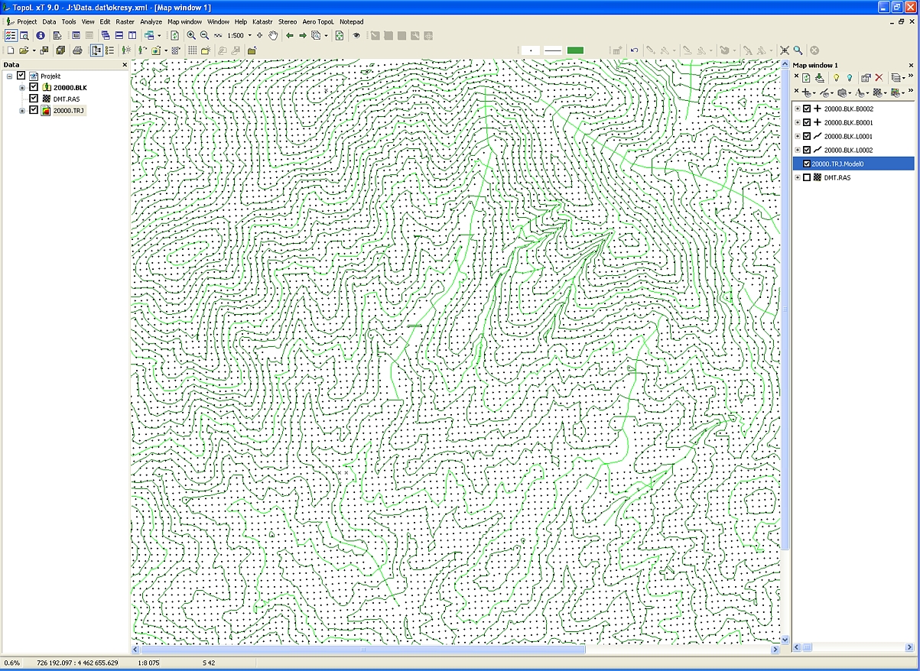Click the blue info icon
Screen dimensions: 920x671
point(41,36)
